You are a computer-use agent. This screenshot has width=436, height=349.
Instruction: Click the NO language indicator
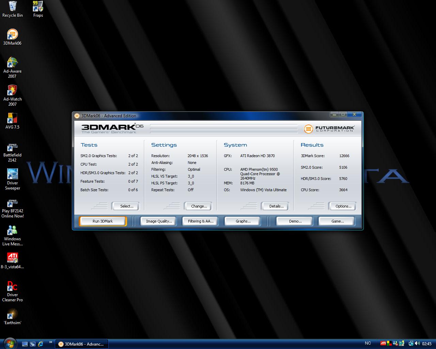[x=368, y=344]
